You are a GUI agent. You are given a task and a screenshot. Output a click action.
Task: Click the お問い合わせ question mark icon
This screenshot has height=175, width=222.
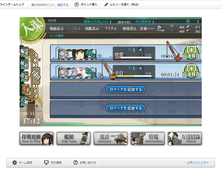point(75,162)
